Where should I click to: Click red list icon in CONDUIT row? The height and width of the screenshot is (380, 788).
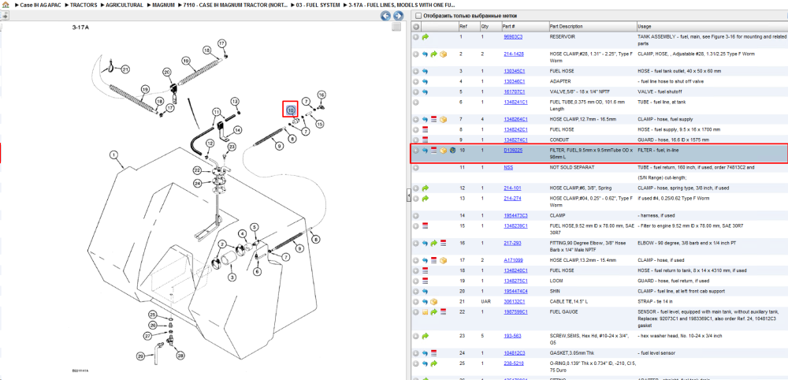[426, 140]
